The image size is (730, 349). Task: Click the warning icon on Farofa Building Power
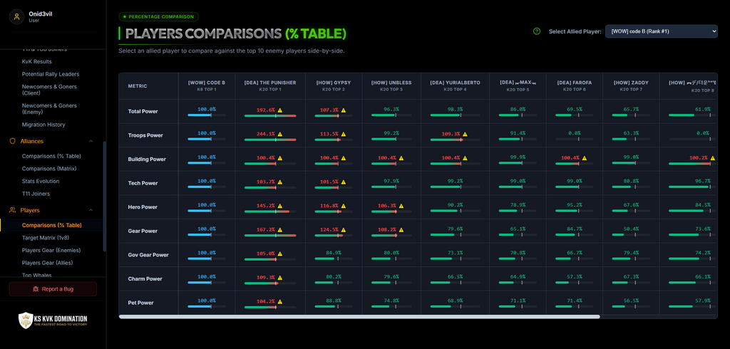584,158
